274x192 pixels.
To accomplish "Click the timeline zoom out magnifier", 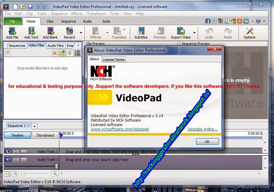I will (15, 174).
